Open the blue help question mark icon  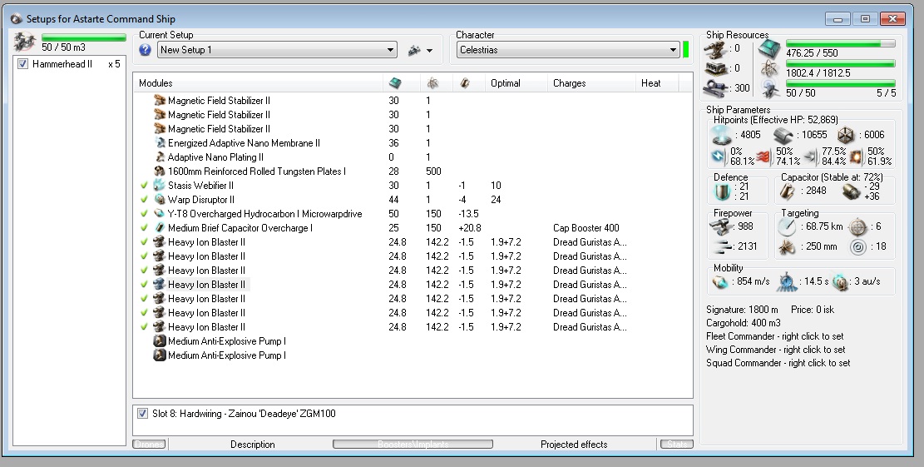coord(145,50)
